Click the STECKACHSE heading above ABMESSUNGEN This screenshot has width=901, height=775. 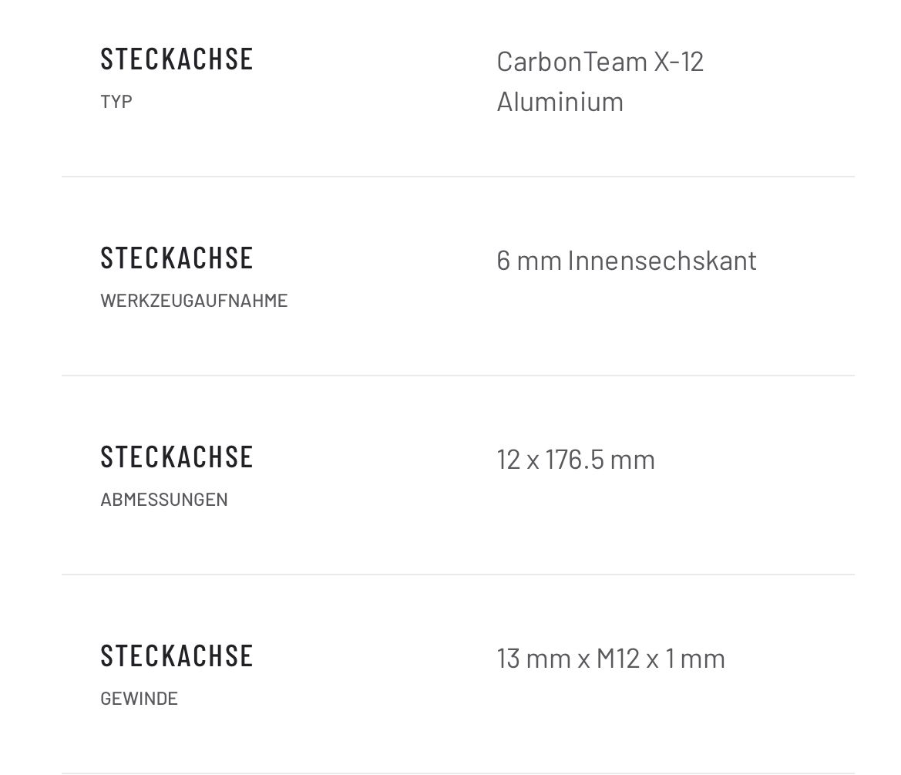(177, 457)
